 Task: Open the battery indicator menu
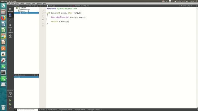tap(180, 1)
